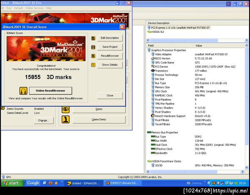The width and height of the screenshot is (250, 195).
Task: Click the Online ResultBrowser yellow icon
Action: click(23, 91)
